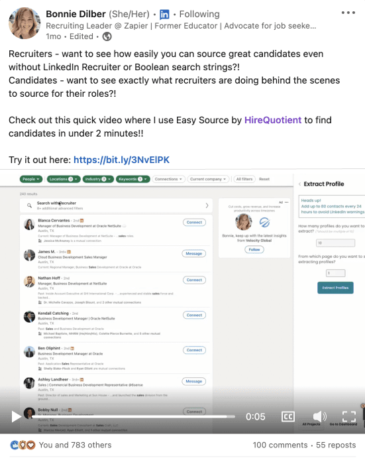
Task: Open the HireQuotient company link
Action: point(273,120)
